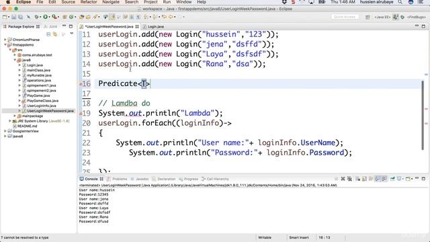The width and height of the screenshot is (430, 242).
Task: Click the New Java Class green icon
Action: click(x=71, y=17)
